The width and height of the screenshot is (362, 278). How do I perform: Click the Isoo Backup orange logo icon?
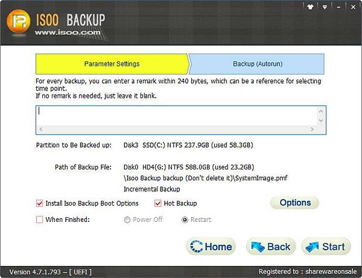click(x=18, y=21)
